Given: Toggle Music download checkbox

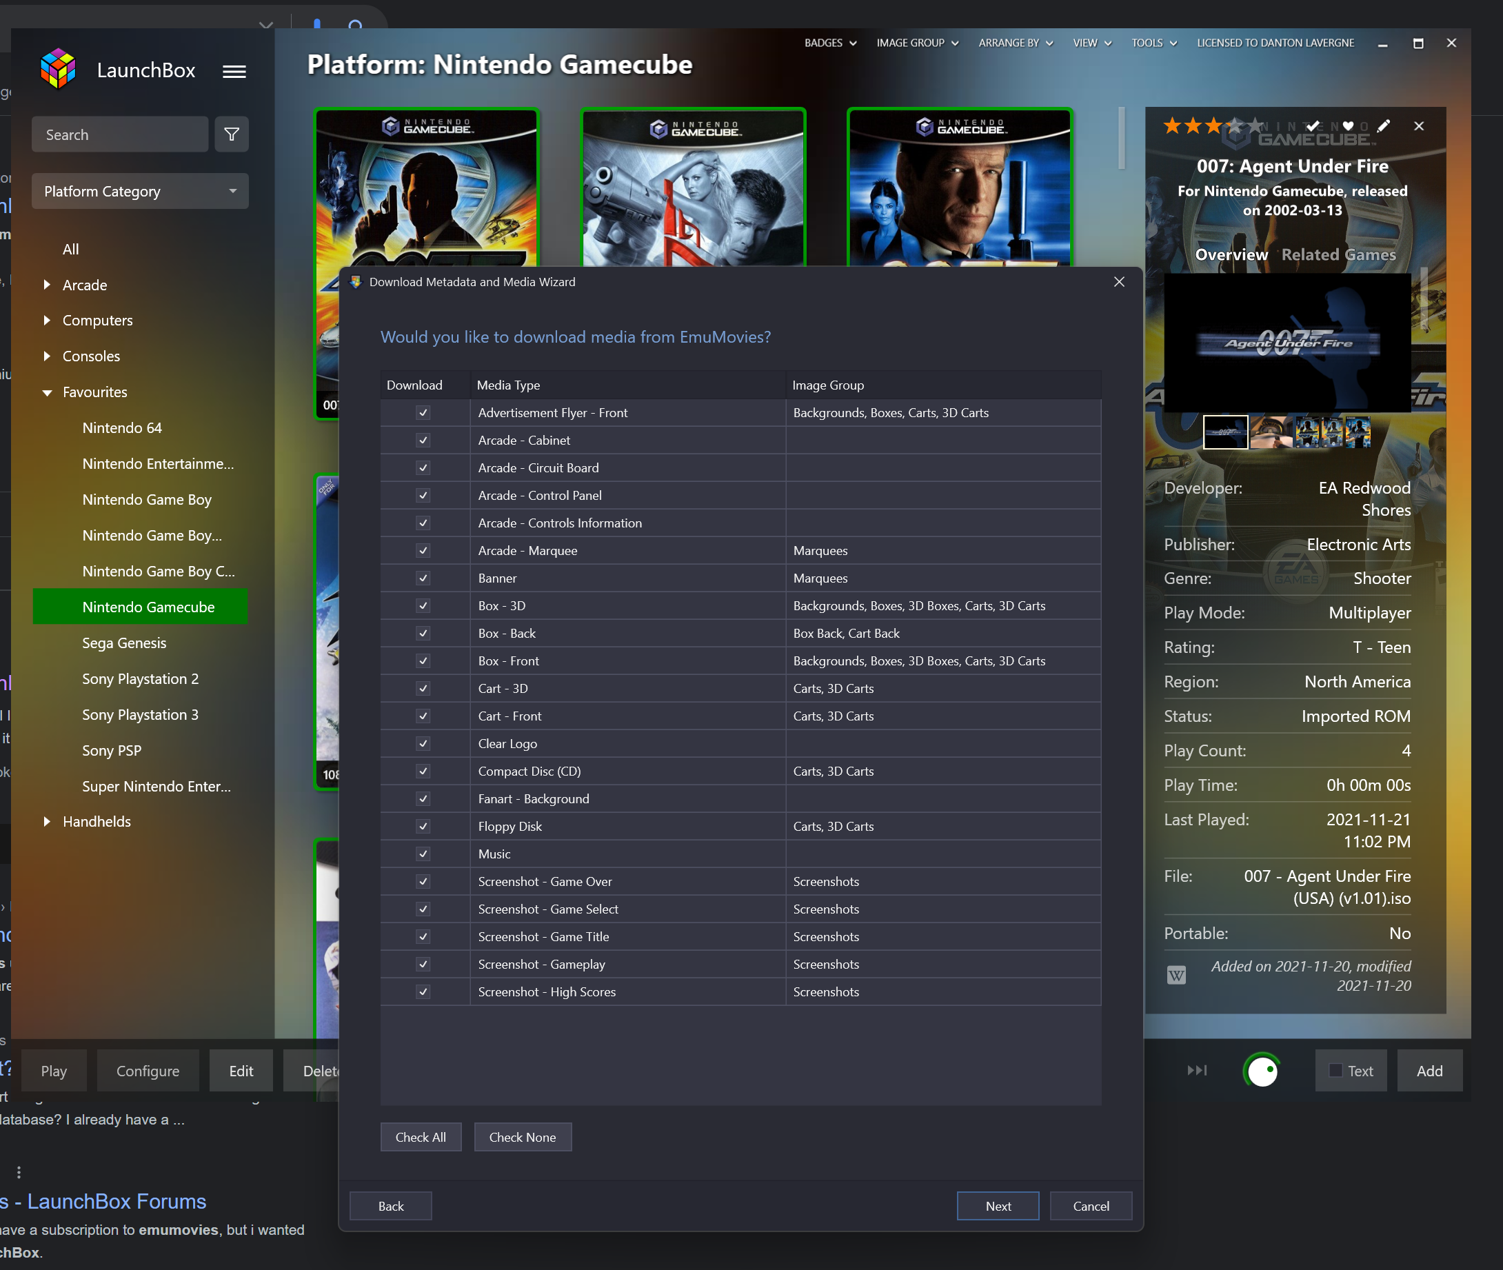Looking at the screenshot, I should [423, 854].
